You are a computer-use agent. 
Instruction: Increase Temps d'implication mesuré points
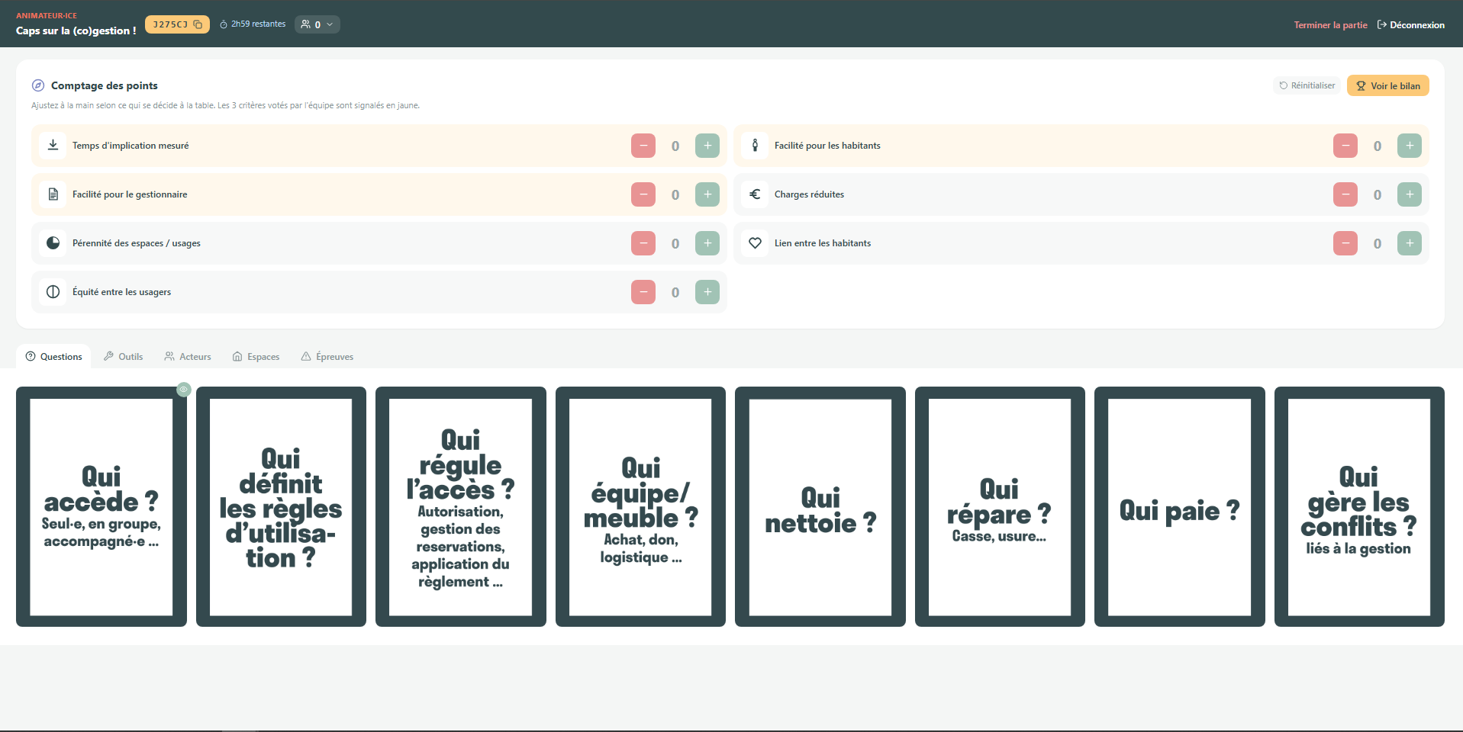(x=707, y=146)
